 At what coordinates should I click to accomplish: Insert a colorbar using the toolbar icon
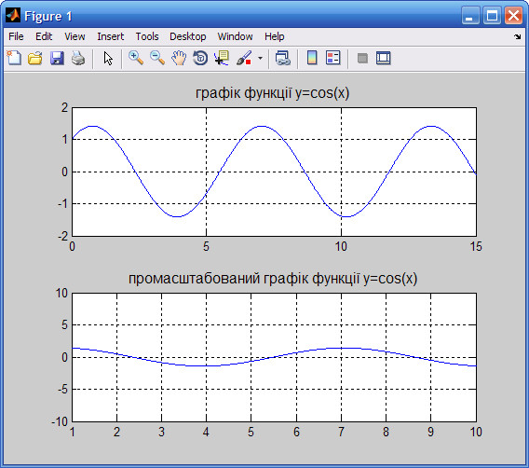tap(312, 58)
